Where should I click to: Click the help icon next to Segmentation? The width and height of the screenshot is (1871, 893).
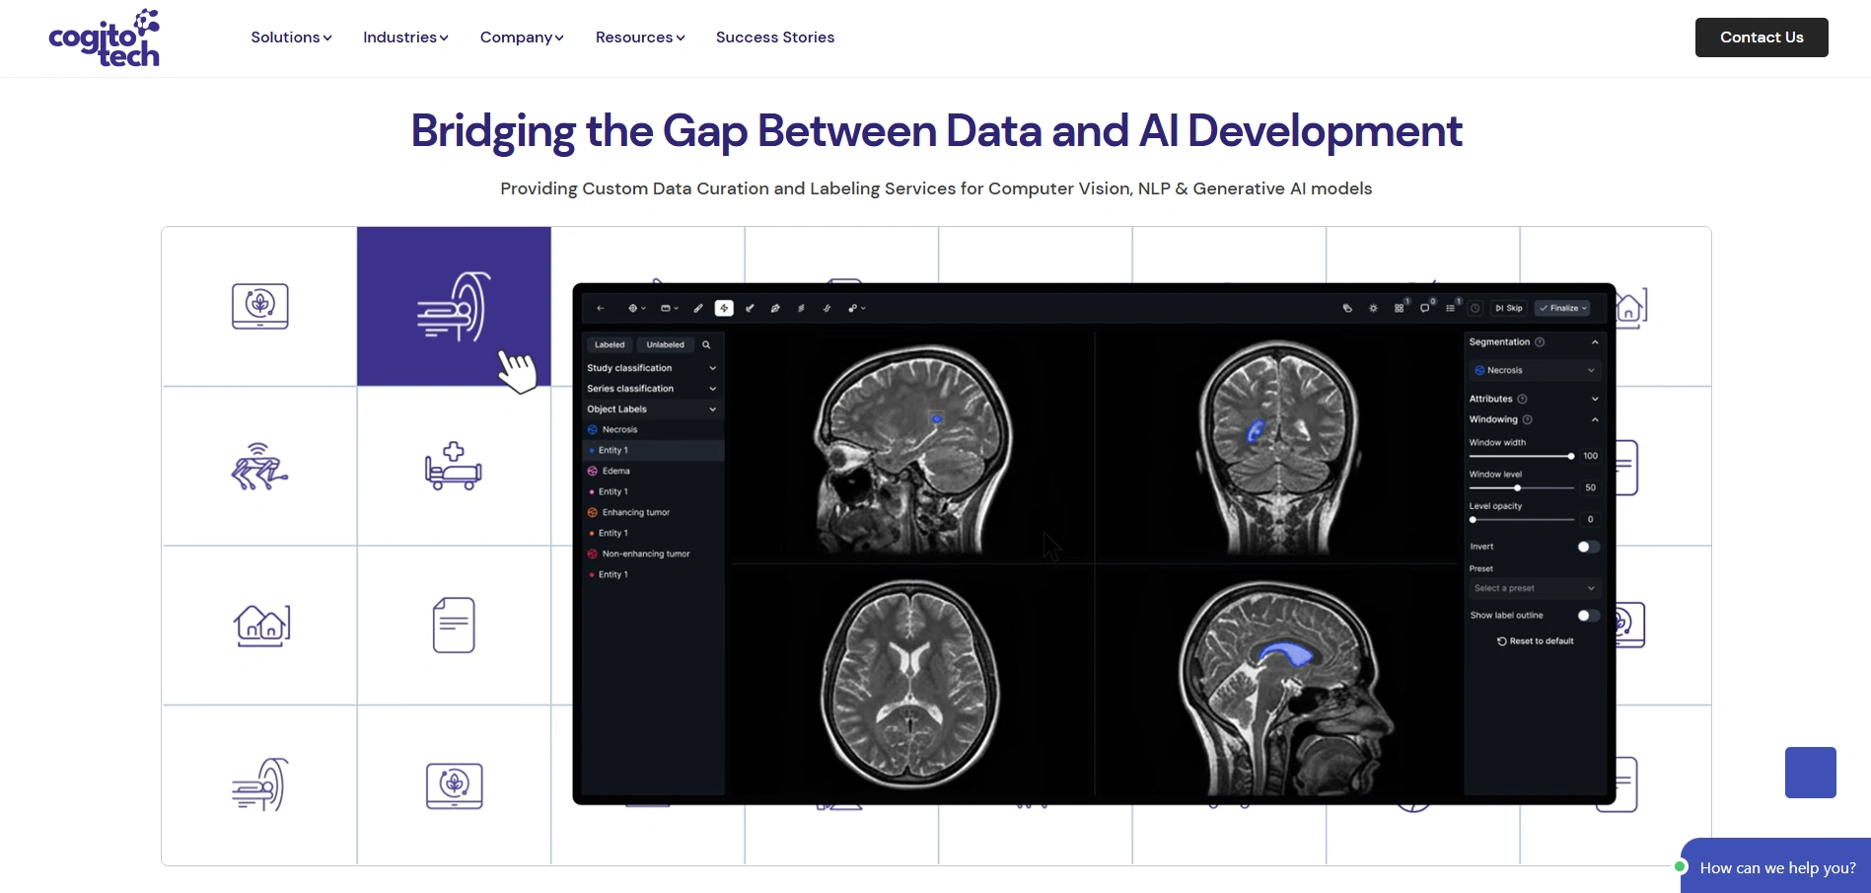coord(1540,342)
